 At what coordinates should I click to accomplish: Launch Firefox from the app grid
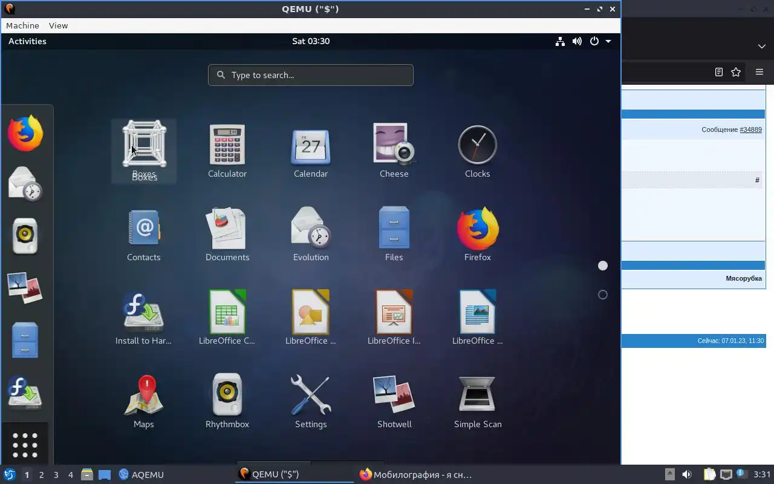click(478, 234)
